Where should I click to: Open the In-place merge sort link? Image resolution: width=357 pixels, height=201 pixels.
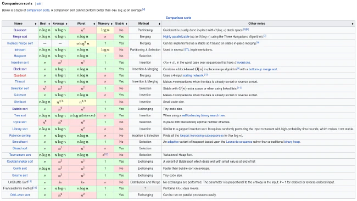tap(20, 43)
